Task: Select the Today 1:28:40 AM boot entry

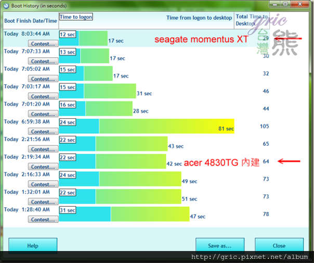Action: pos(27,209)
